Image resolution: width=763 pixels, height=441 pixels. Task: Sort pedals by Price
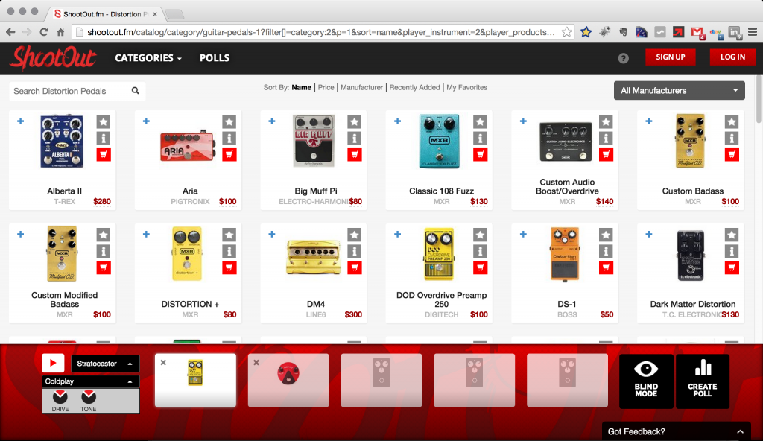(326, 88)
